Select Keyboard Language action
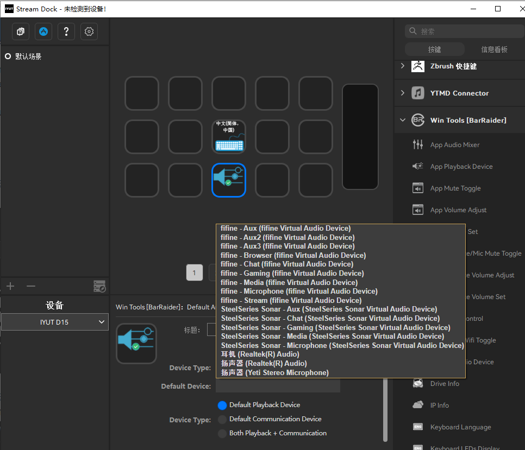Screen dimensions: 525x450 (x=460, y=427)
